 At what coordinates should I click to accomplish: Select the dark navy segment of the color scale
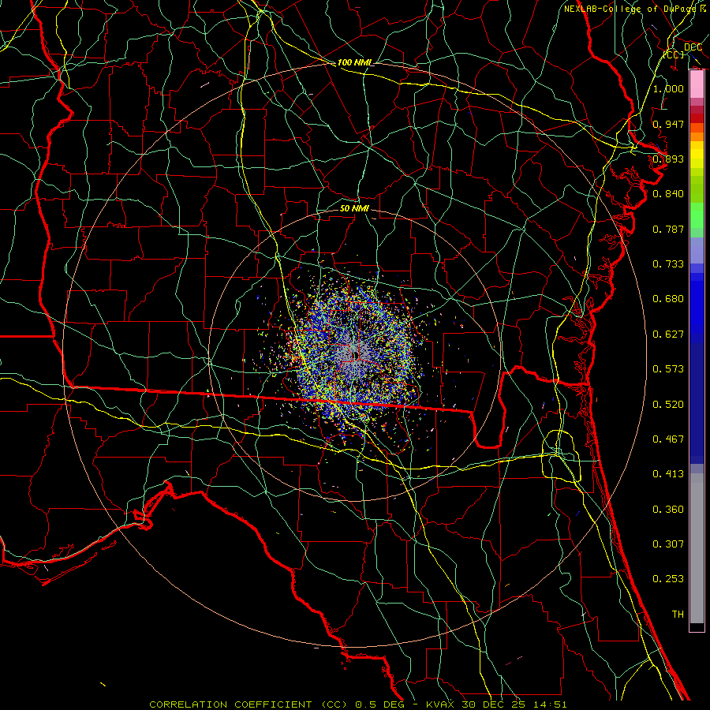697,403
